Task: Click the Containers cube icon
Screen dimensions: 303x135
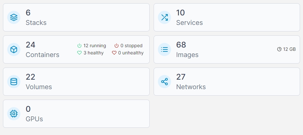Action: [14, 49]
